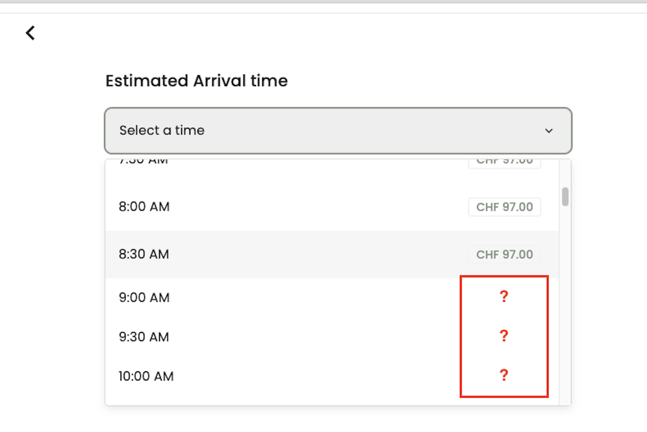Choose 10:00 AM as arrival time

coord(146,376)
